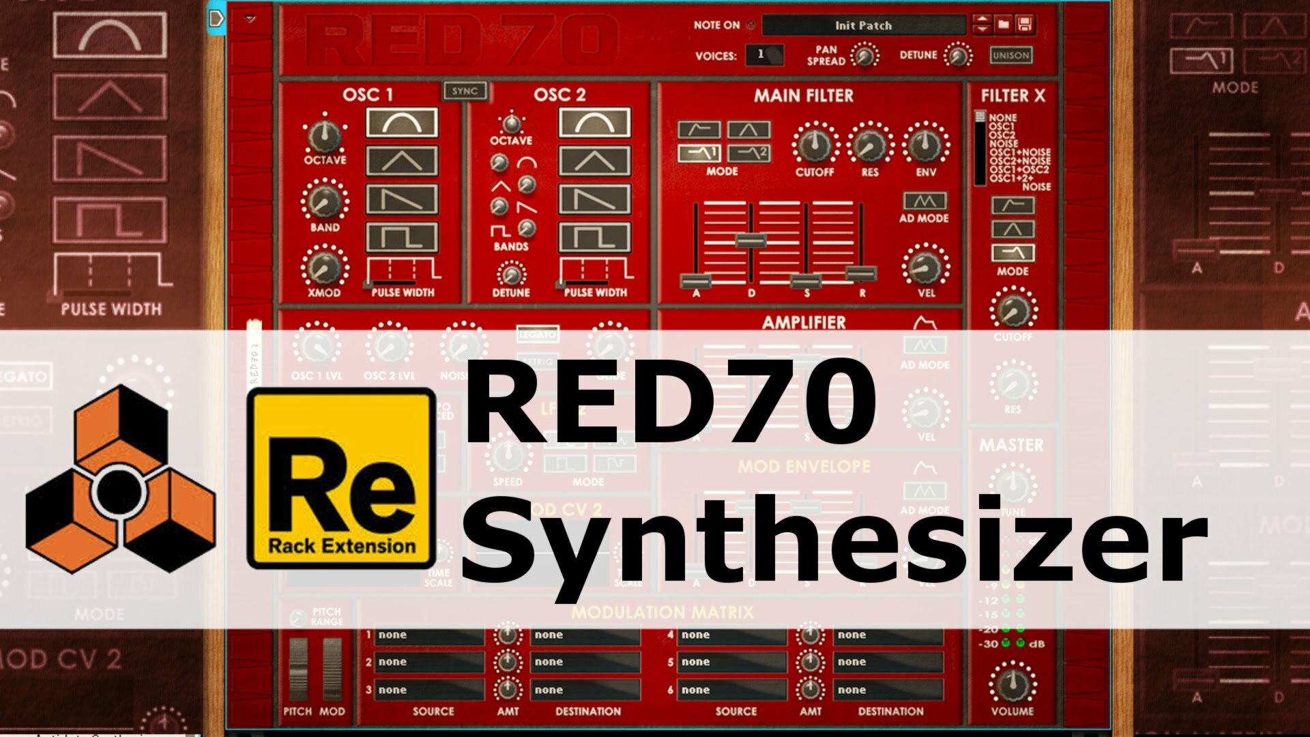
Task: Open modulation source 2 dropdown
Action: click(429, 662)
